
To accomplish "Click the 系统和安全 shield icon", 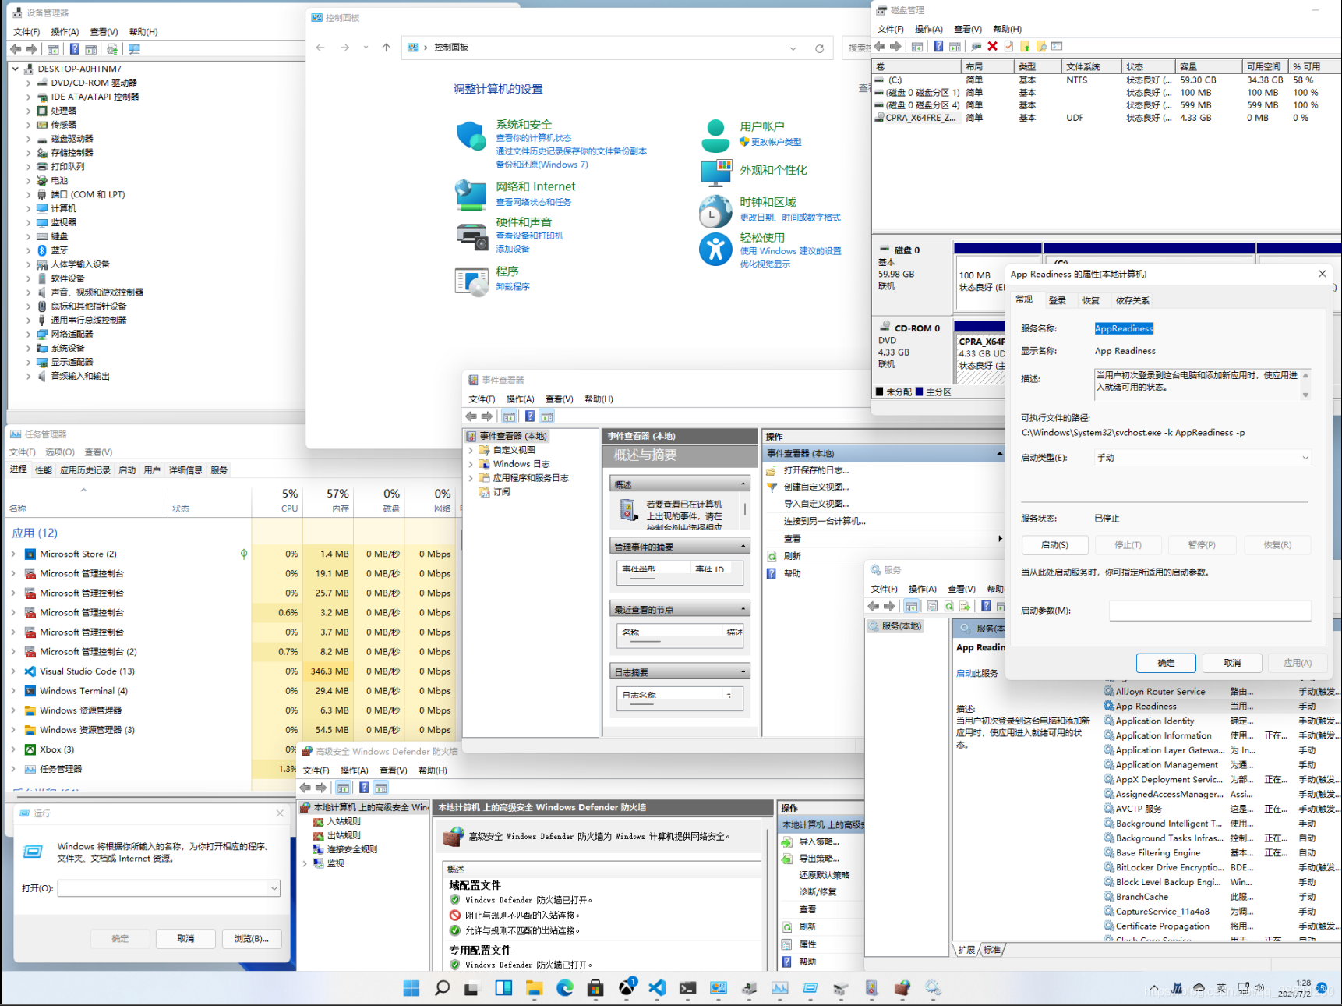I will coord(471,136).
